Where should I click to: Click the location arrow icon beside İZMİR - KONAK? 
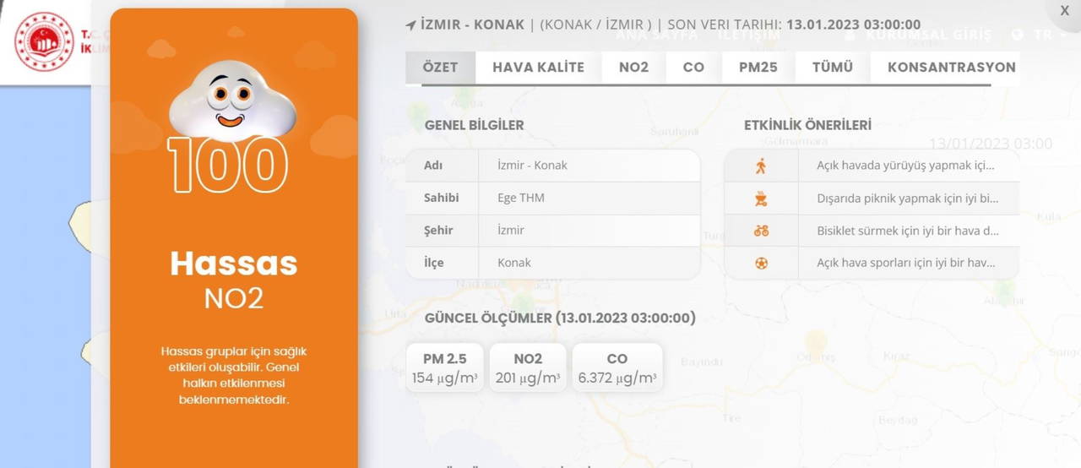pyautogui.click(x=410, y=24)
